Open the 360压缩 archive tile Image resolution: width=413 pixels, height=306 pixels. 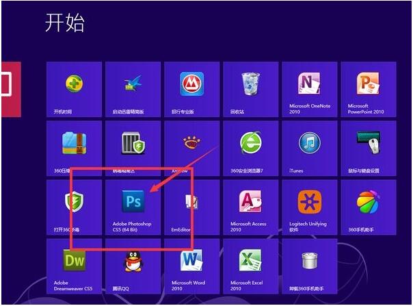point(74,149)
